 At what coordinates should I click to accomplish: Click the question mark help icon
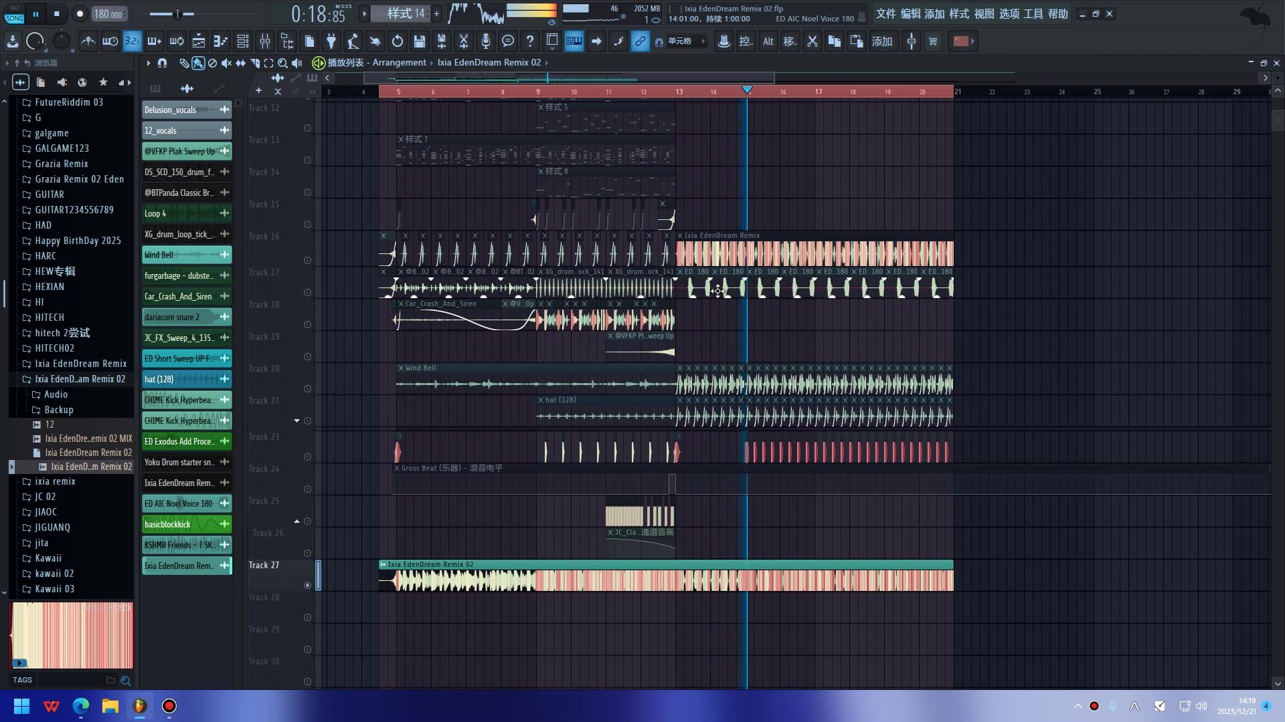pos(530,41)
